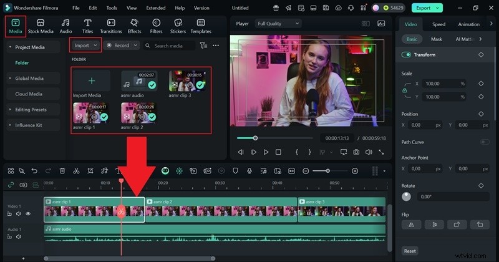The width and height of the screenshot is (499, 262).
Task: Lock the Audio 1 track
Action: click(x=9, y=237)
